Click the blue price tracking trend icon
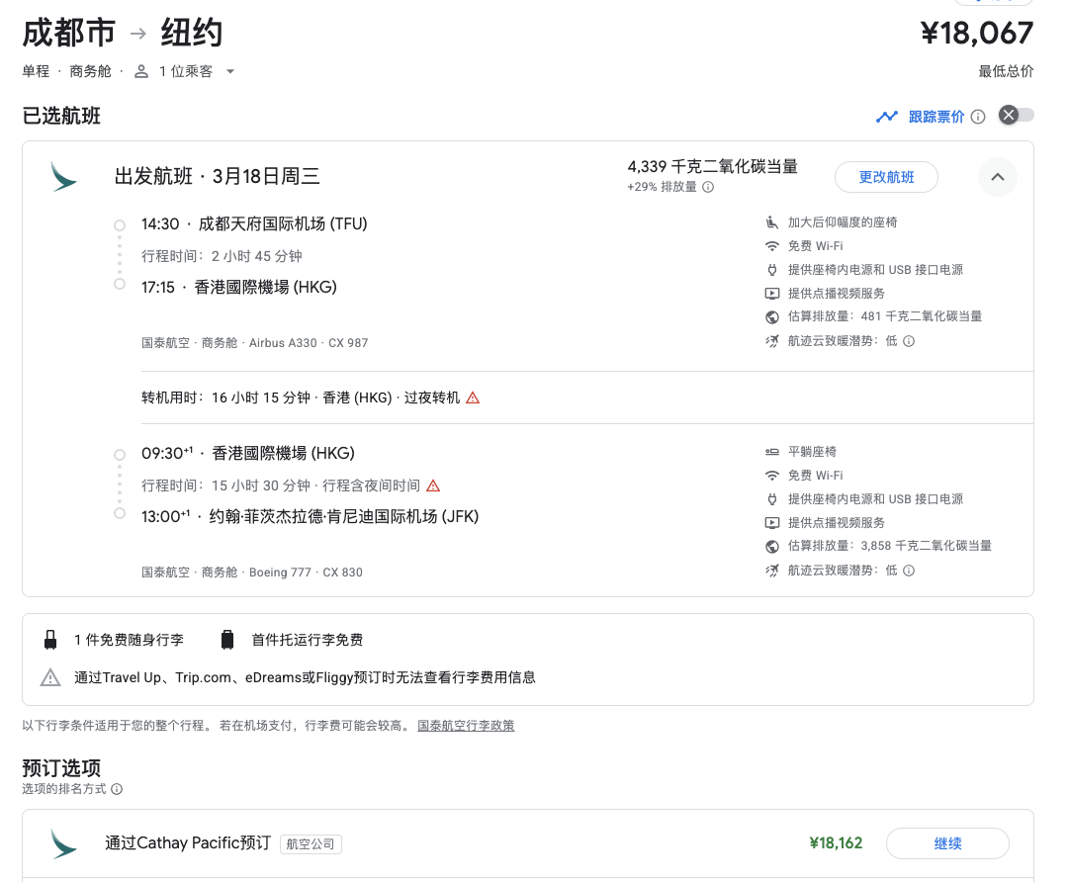Image resolution: width=1068 pixels, height=882 pixels. click(887, 117)
